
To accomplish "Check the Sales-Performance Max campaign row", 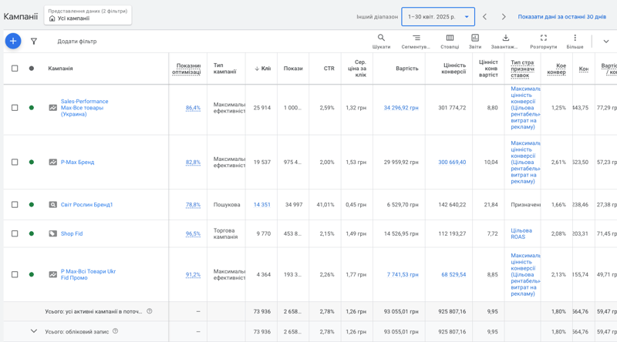I will click(15, 108).
